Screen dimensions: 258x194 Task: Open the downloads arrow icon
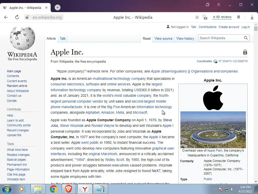(x=252, y=17)
